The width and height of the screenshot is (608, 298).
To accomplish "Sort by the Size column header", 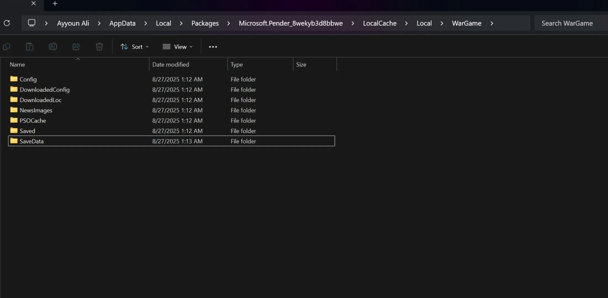I will click(x=315, y=64).
